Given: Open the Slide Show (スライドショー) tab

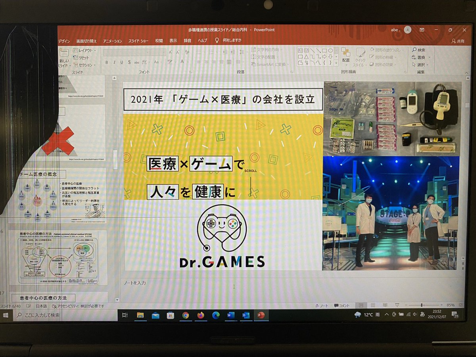Looking at the screenshot, I should (x=138, y=41).
